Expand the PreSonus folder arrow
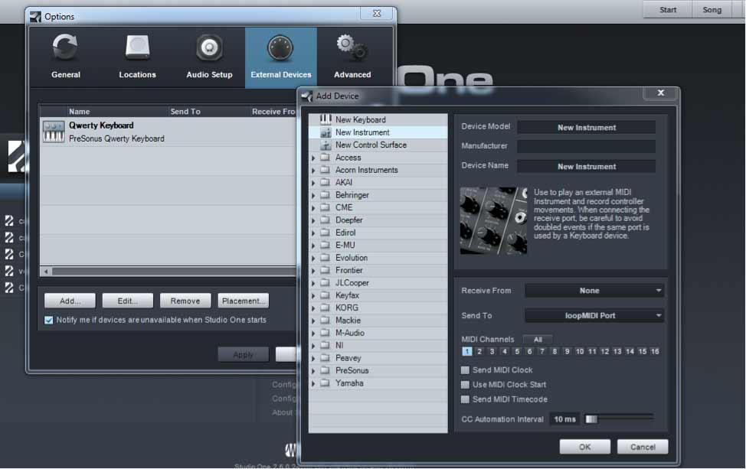 click(x=313, y=371)
